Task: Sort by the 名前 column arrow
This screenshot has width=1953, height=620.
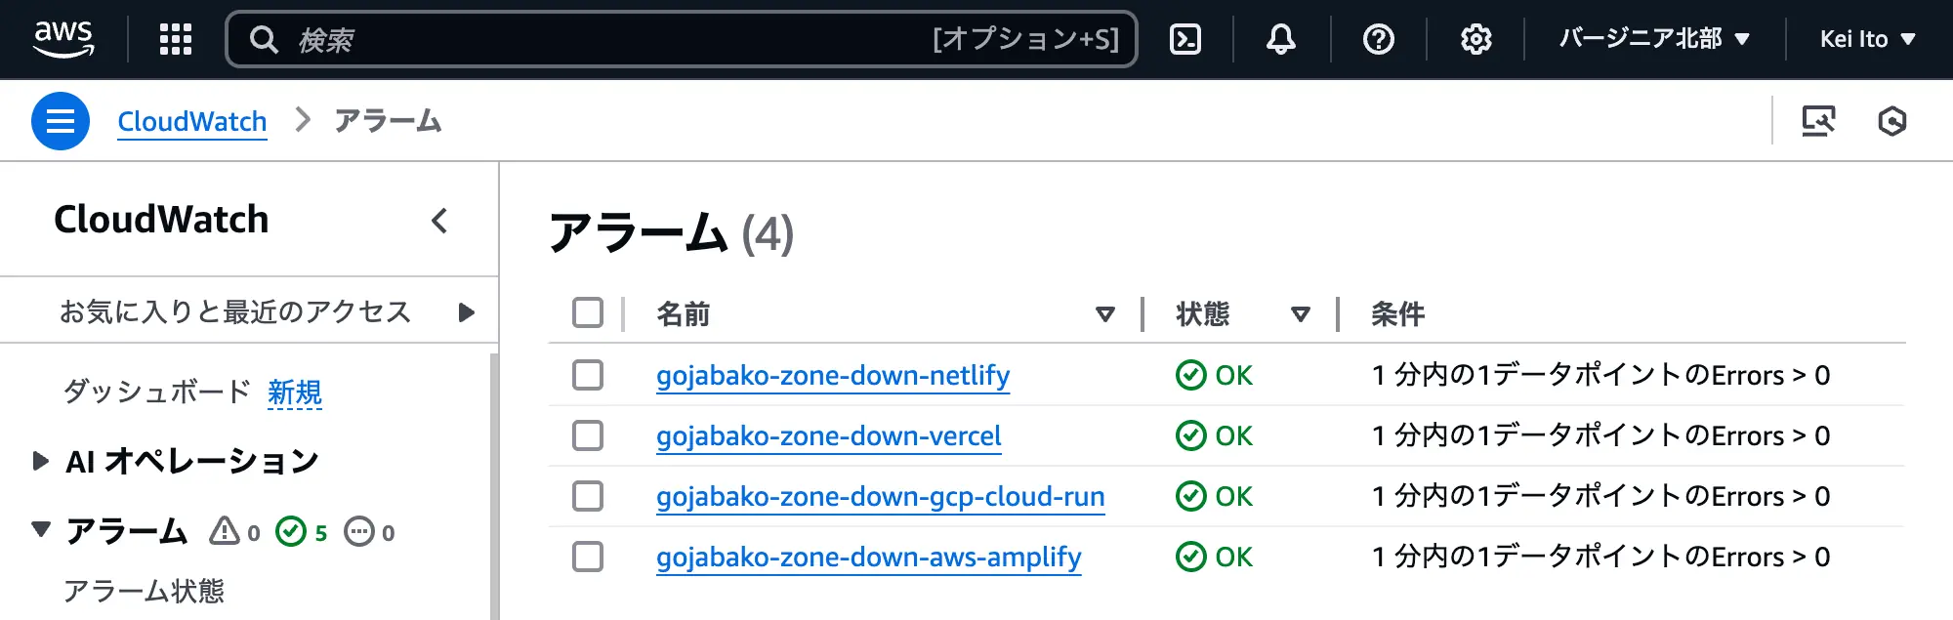Action: (1105, 314)
